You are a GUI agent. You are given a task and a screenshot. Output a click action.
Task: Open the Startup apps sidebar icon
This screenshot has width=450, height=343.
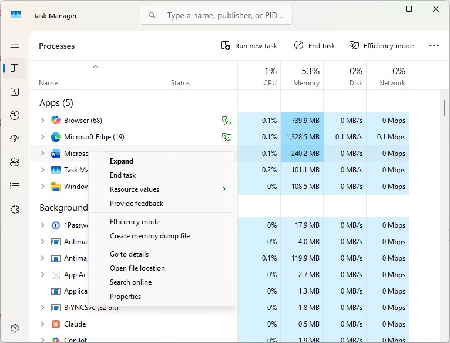(15, 139)
